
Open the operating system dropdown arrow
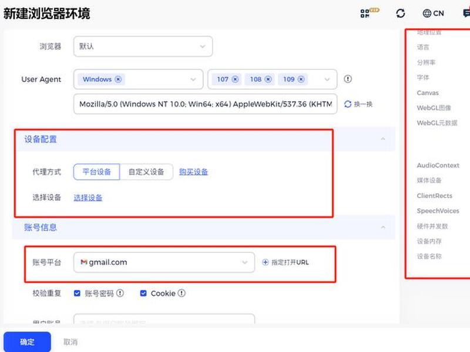(193, 79)
